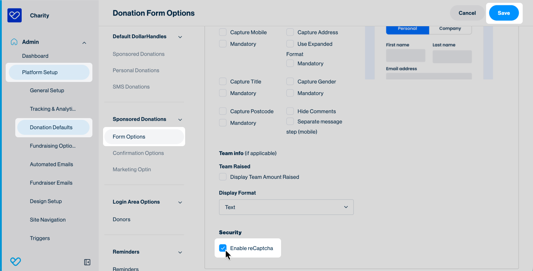Enable Display Team Amount Raised
The height and width of the screenshot is (271, 533).
click(x=223, y=177)
